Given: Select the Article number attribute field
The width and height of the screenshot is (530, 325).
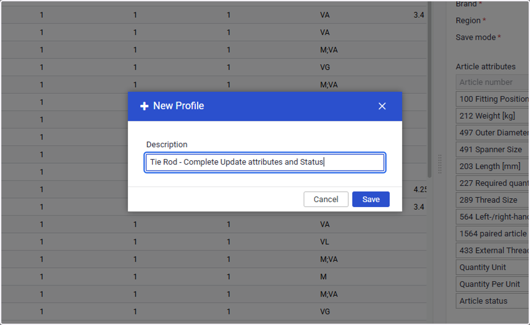Looking at the screenshot, I should point(493,82).
